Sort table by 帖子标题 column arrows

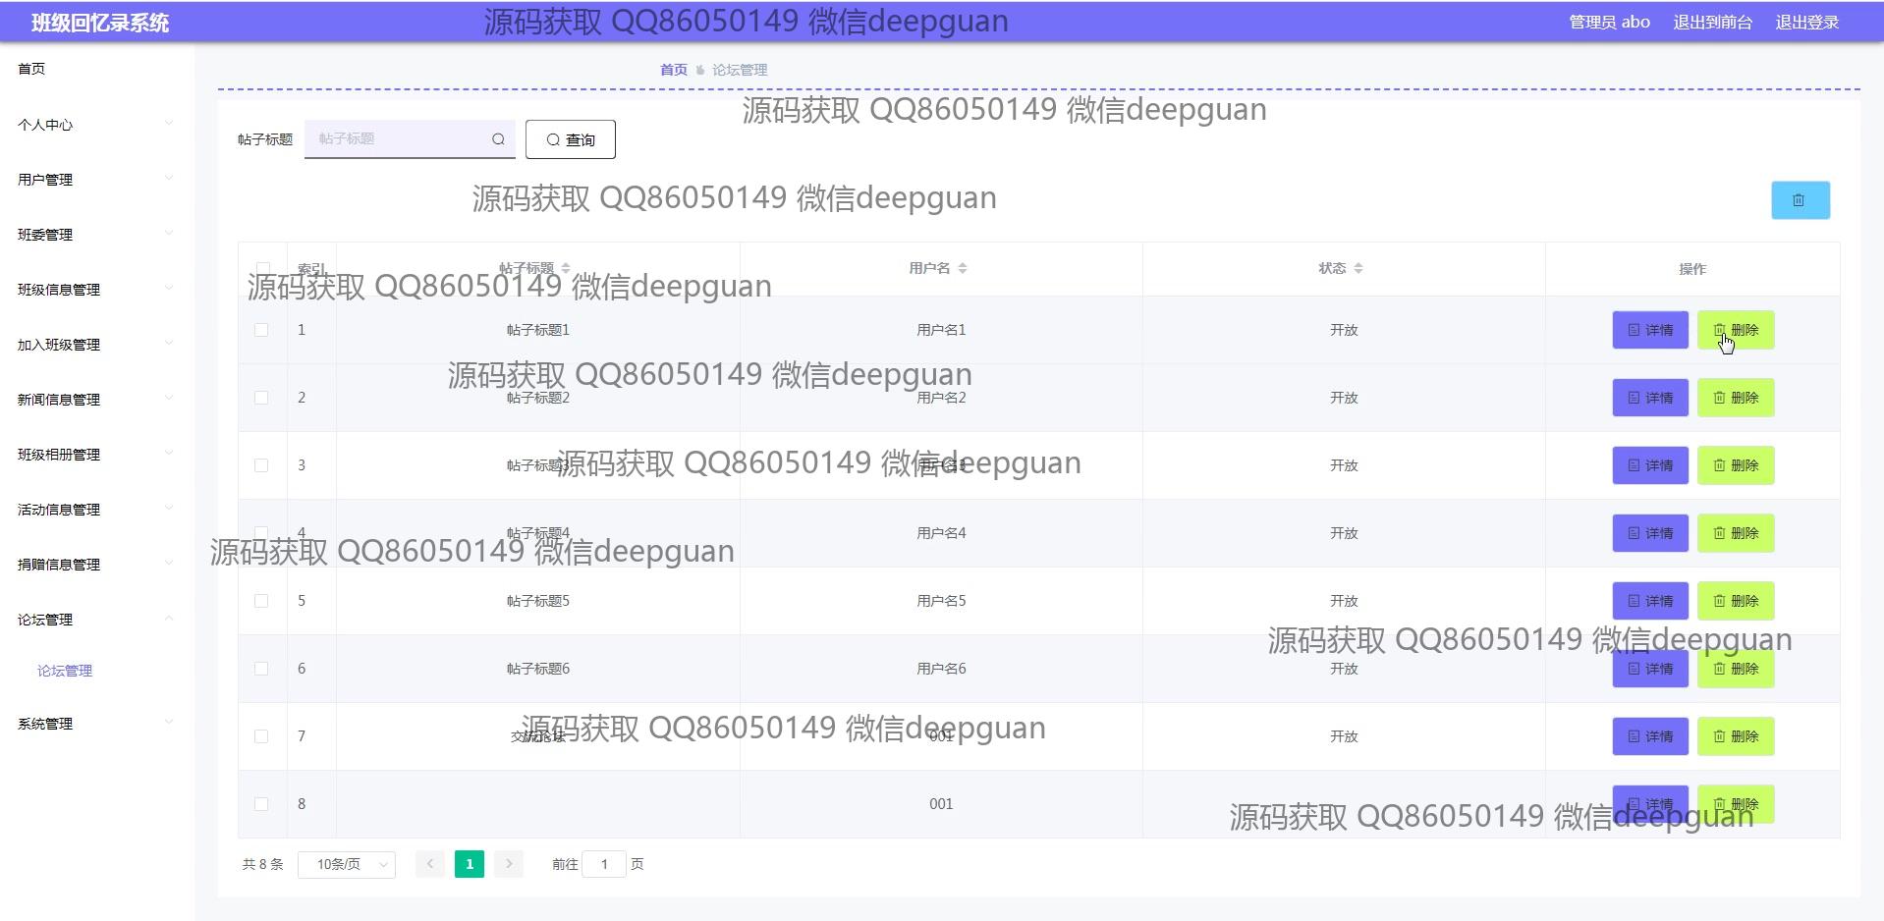point(566,268)
